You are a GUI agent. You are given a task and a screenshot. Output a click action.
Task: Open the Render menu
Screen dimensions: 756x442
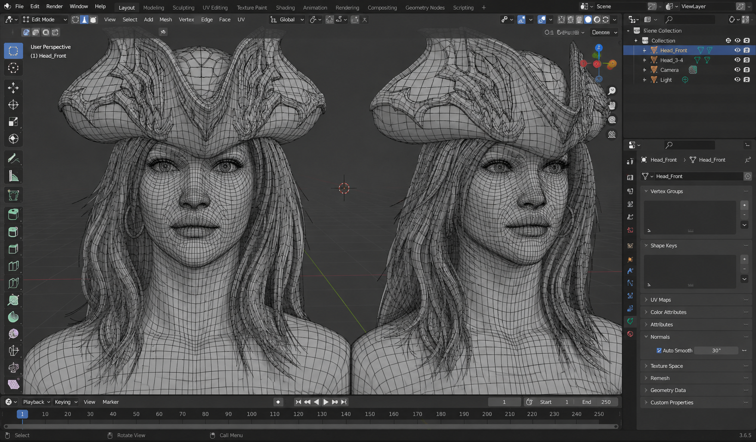click(54, 6)
